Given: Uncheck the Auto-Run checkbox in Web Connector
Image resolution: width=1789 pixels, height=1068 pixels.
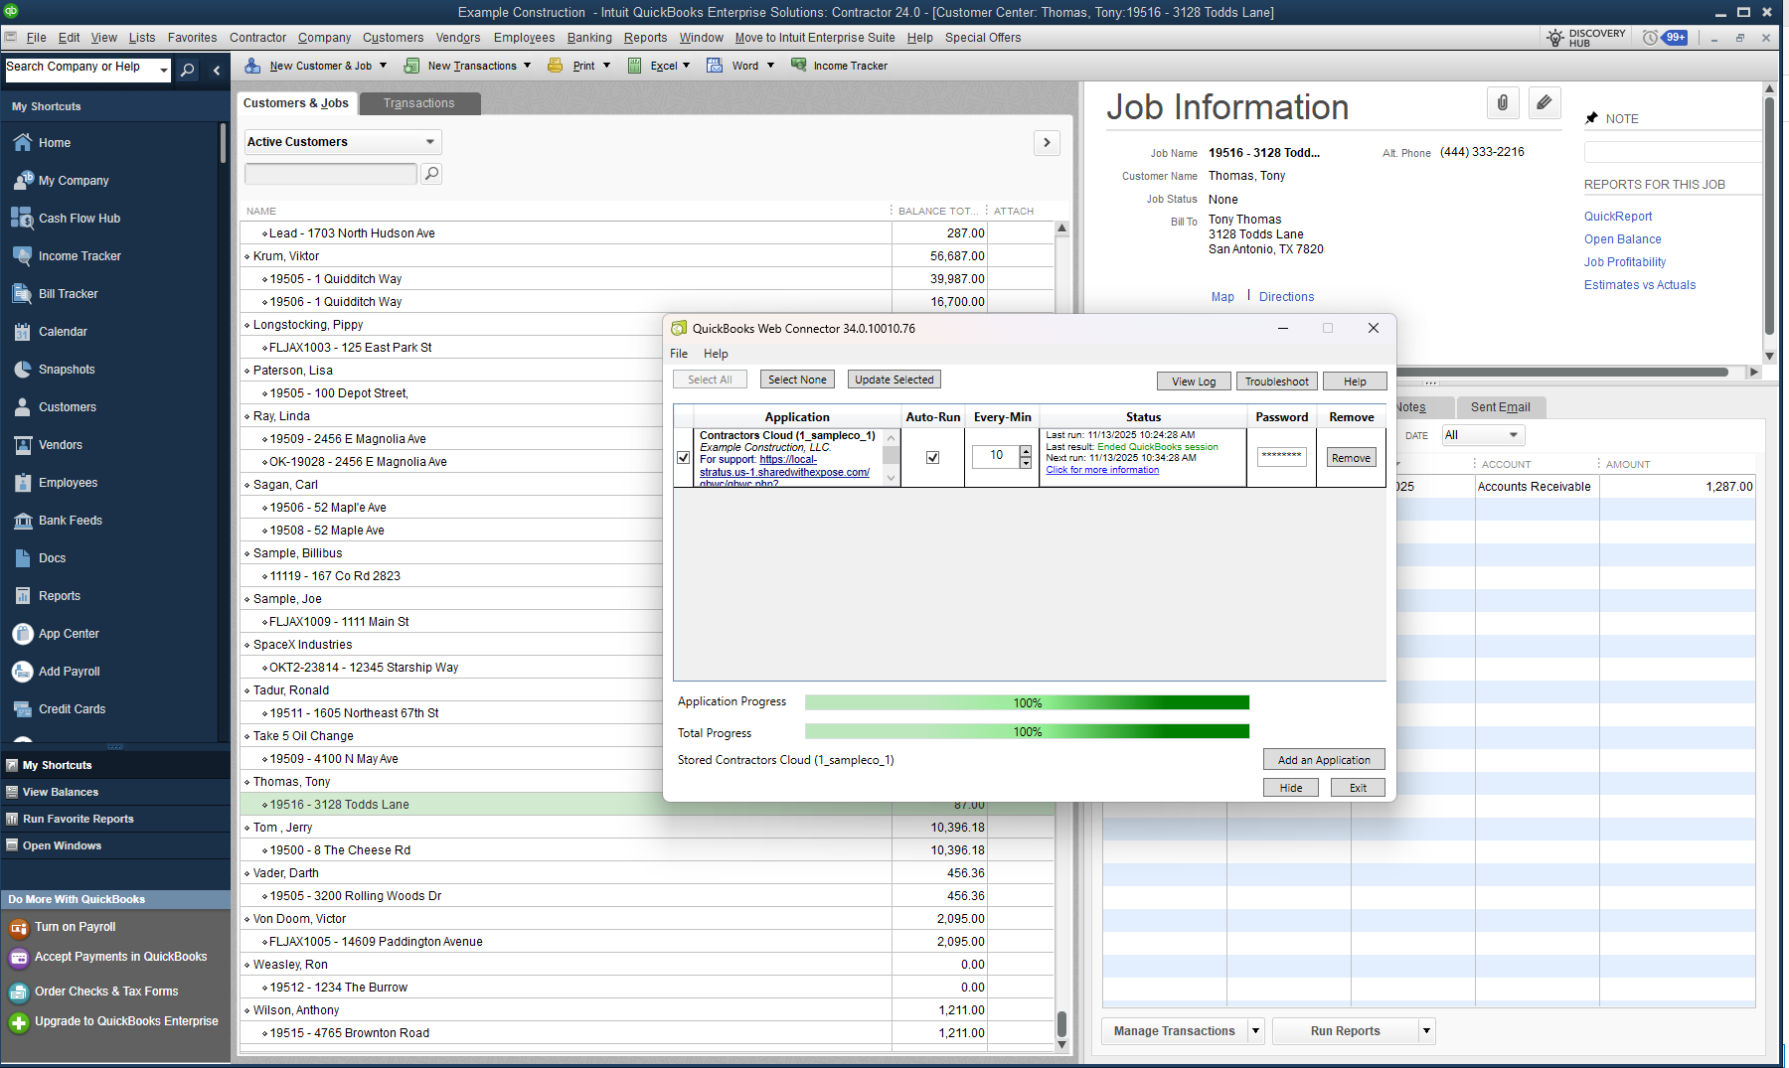Looking at the screenshot, I should pyautogui.click(x=932, y=458).
